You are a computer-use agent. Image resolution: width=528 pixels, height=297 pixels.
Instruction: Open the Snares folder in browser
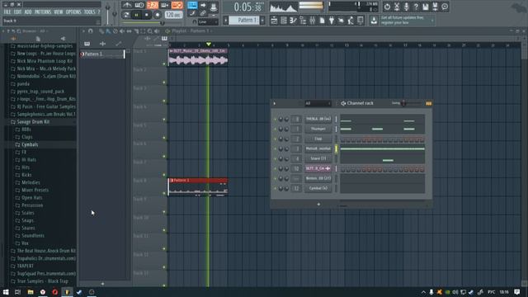(28, 228)
